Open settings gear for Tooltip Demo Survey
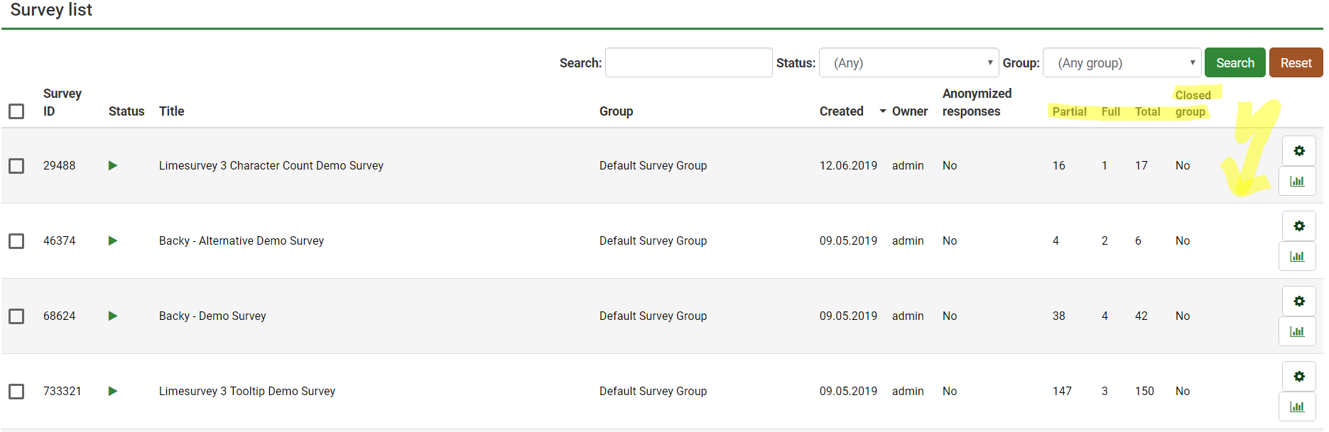The width and height of the screenshot is (1329, 432). pyautogui.click(x=1298, y=376)
